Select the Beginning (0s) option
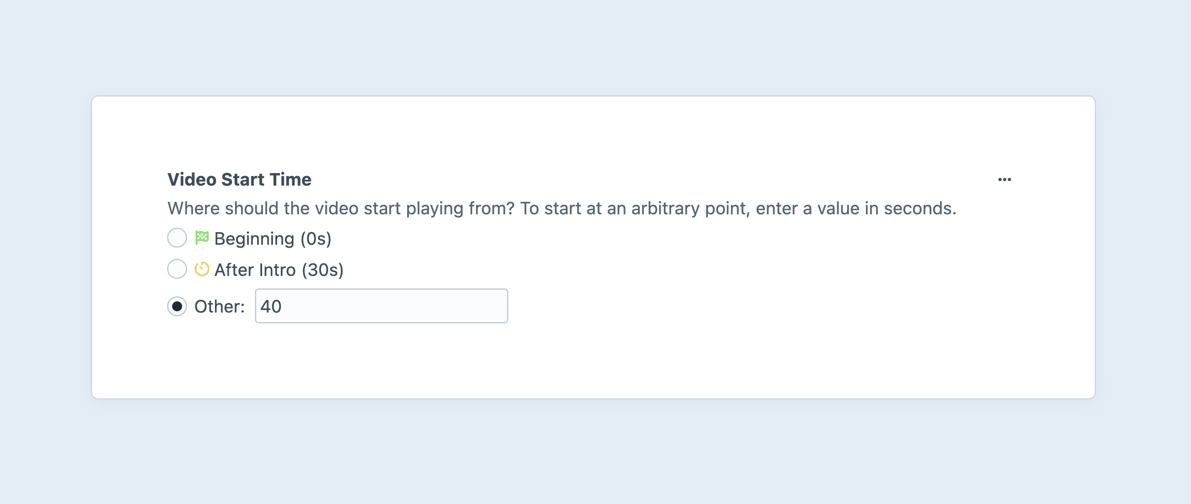The width and height of the screenshot is (1191, 504). [177, 238]
